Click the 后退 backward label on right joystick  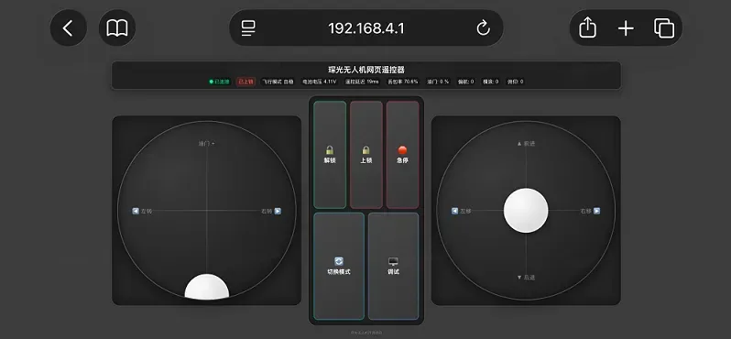527,278
